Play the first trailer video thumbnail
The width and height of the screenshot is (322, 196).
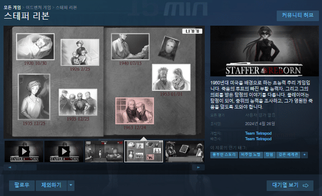24,151
